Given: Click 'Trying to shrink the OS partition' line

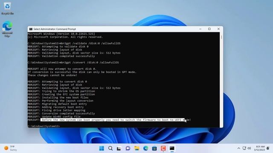Looking at the screenshot, I should [x=61, y=91].
